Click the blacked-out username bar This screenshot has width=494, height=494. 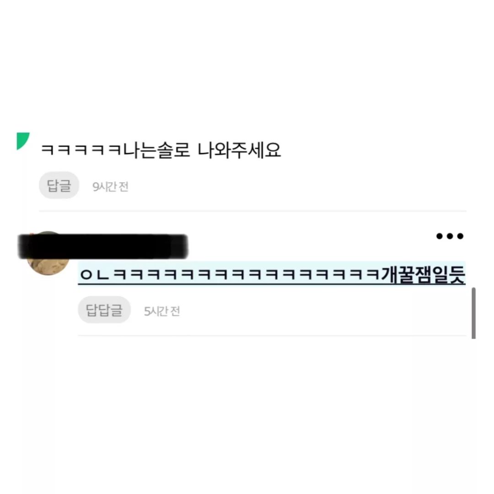tap(103, 247)
